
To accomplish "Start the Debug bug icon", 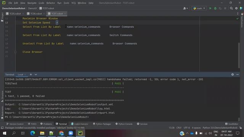I will pos(215,8).
